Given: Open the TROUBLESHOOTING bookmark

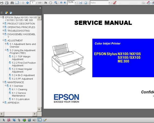Looking at the screenshot, I should (18, 31).
